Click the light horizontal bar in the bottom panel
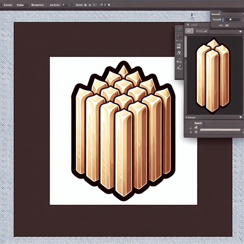Viewport: 244px width, 244px height. click(x=220, y=130)
